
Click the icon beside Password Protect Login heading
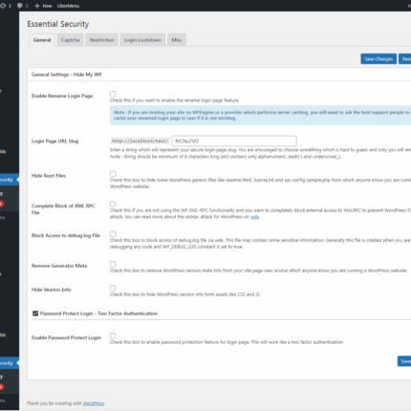[35, 314]
